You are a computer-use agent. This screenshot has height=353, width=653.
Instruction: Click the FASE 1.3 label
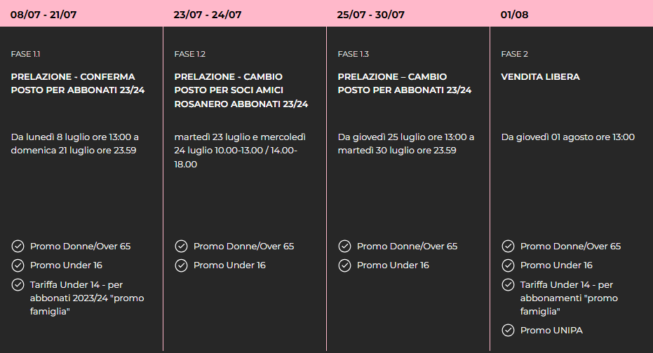pos(354,54)
